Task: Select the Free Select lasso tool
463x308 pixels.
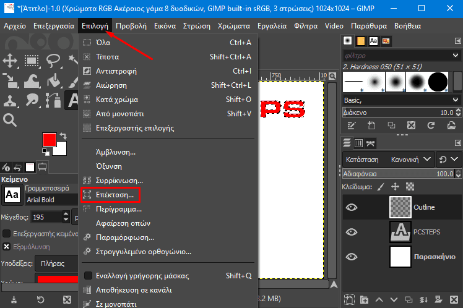Action: [x=53, y=61]
